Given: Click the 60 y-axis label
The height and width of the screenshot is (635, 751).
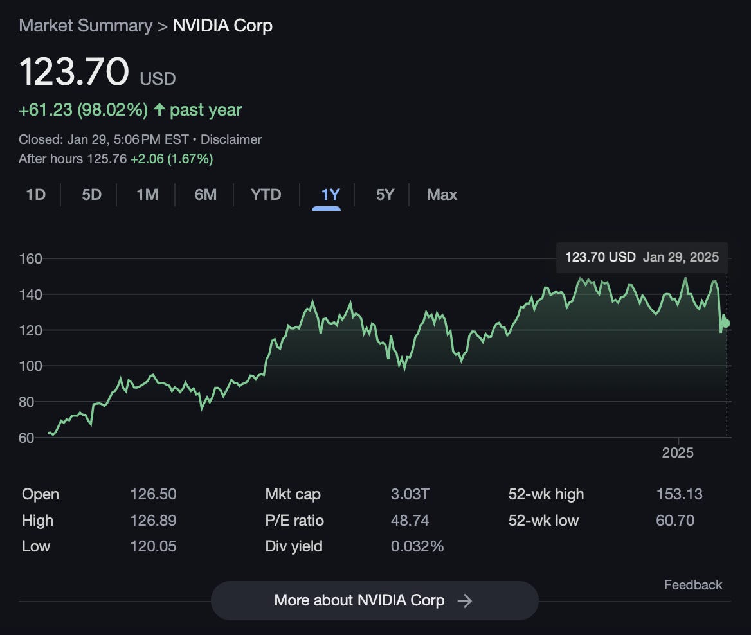Looking at the screenshot, I should pyautogui.click(x=26, y=438).
